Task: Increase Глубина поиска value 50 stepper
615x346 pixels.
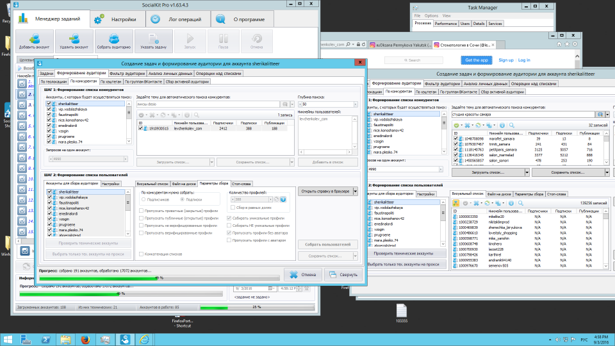Action: pos(356,104)
